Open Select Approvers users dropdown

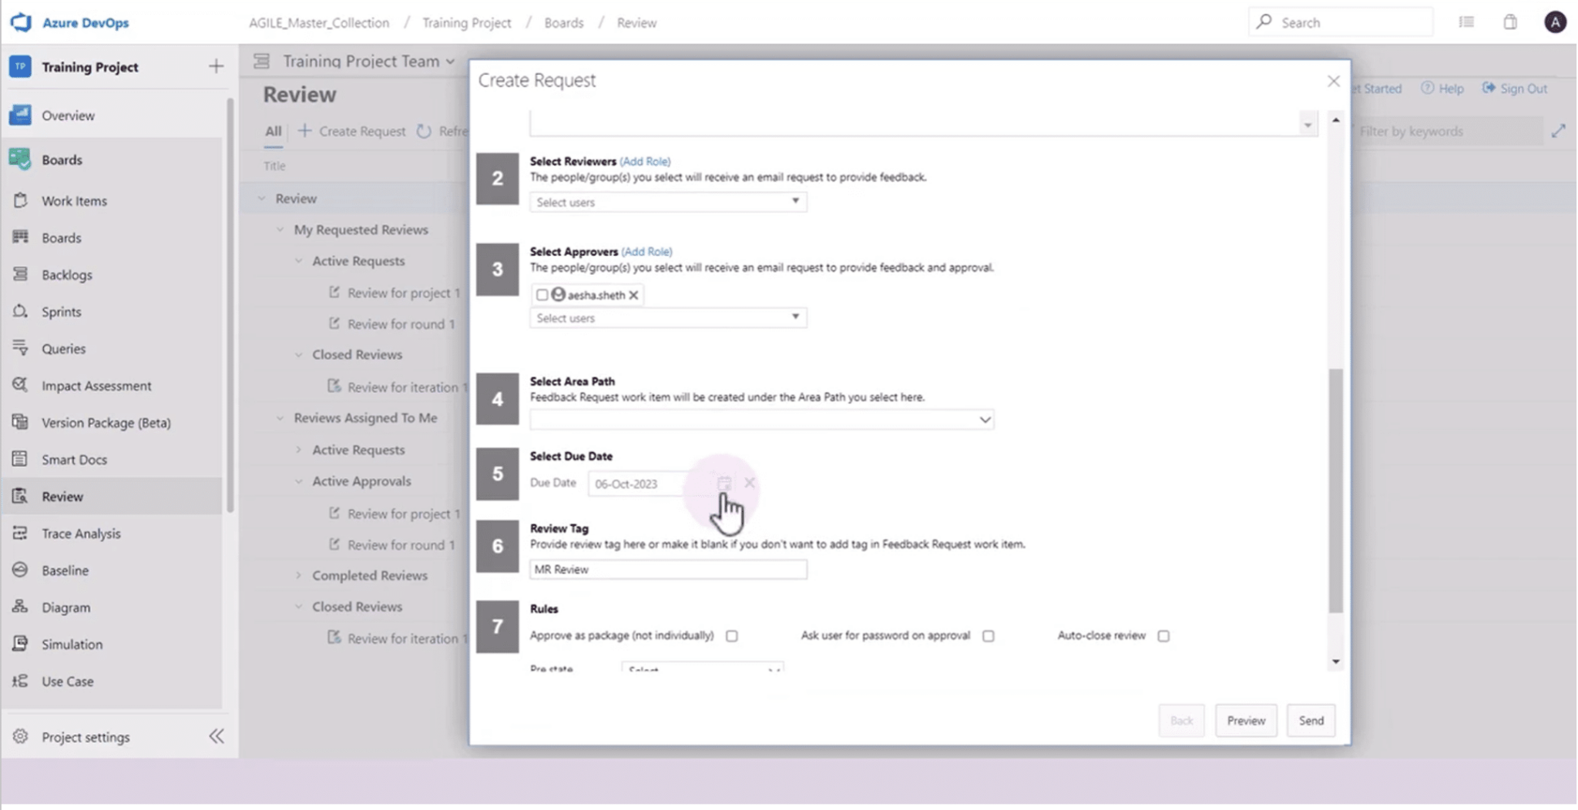[x=667, y=318]
